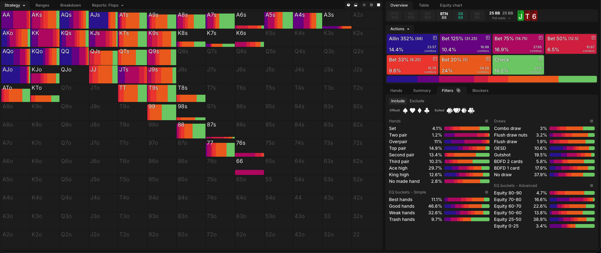Click the BTN 88 position button

444,16
